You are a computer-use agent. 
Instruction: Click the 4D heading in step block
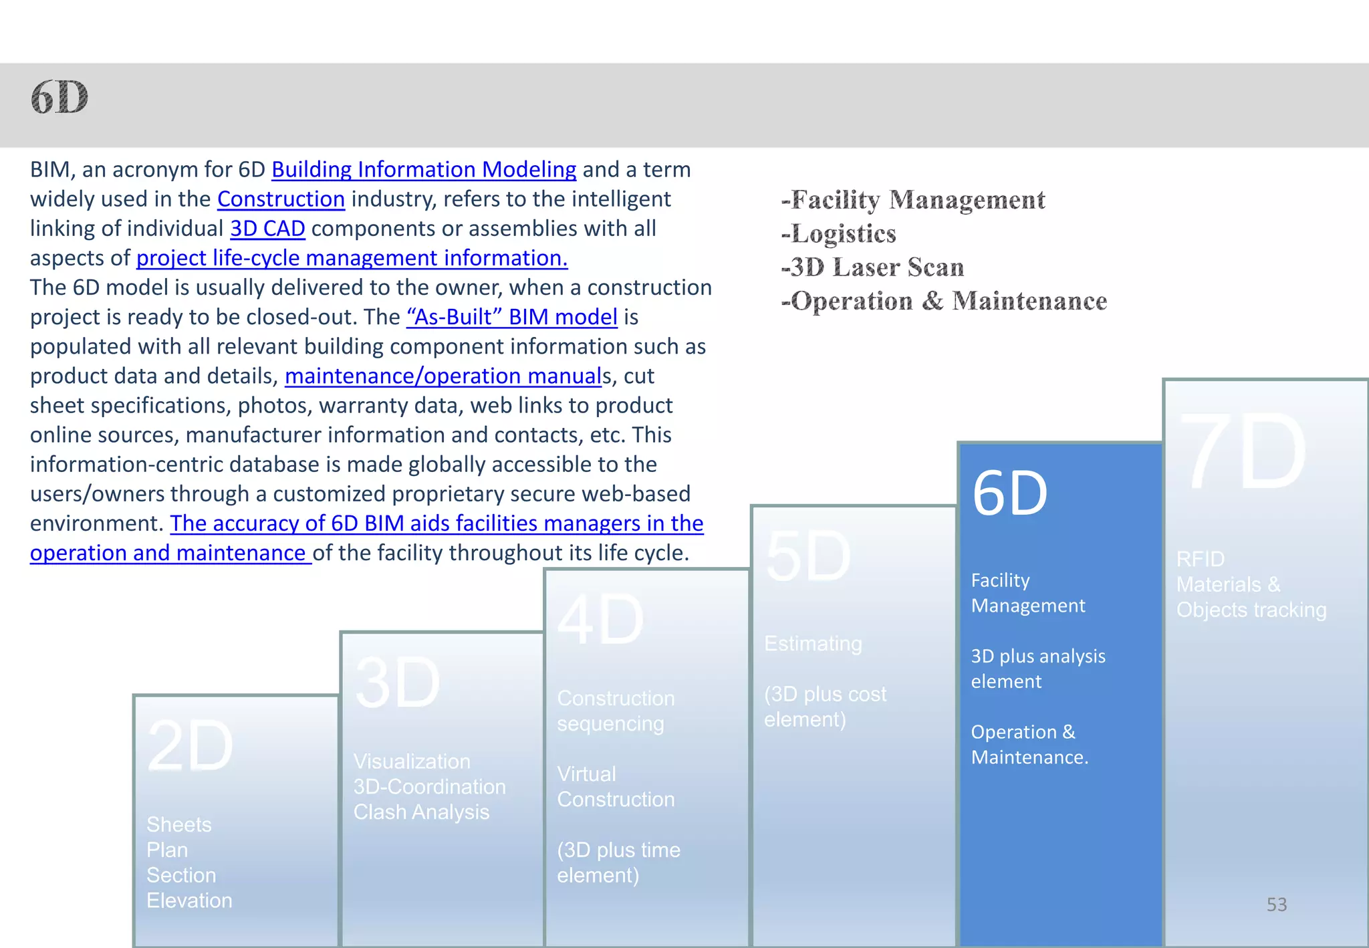(x=602, y=620)
